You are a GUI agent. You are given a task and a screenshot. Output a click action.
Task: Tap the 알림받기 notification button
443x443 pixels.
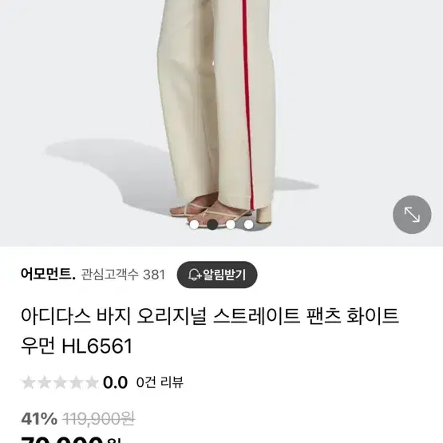click(217, 275)
